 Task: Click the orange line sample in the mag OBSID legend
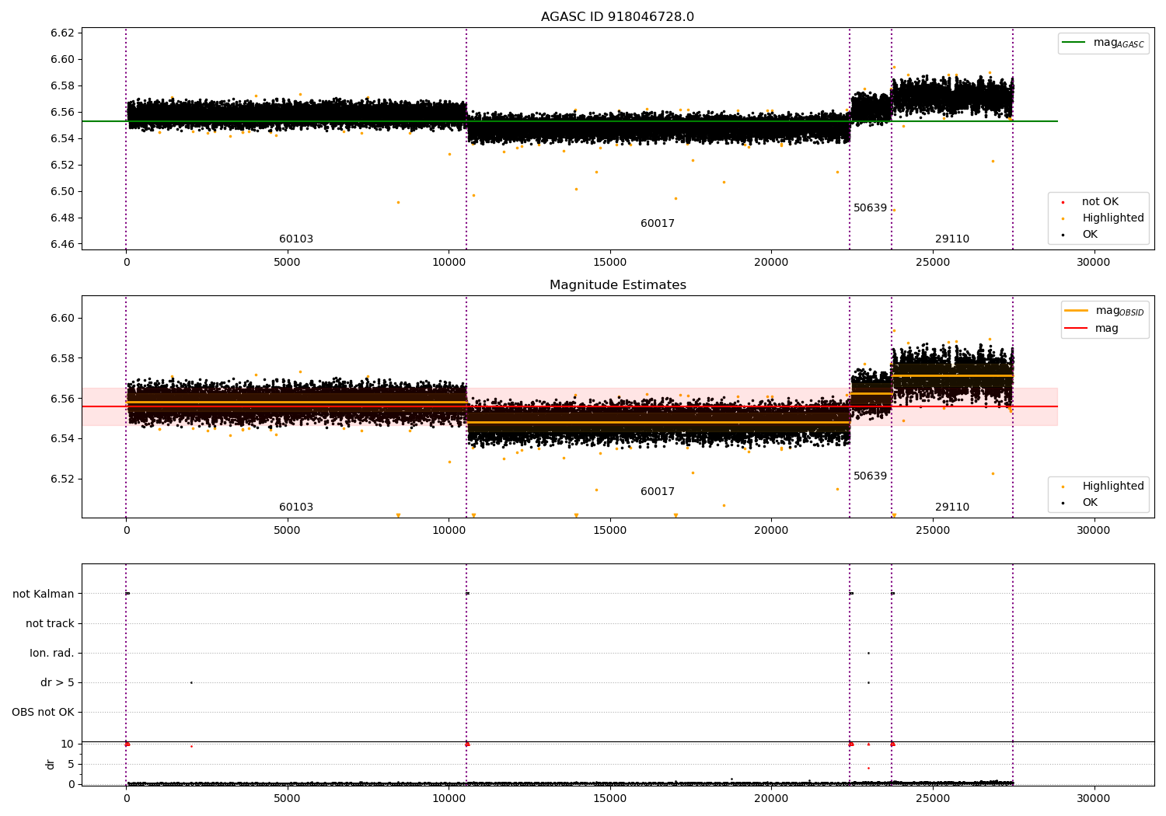point(1076,311)
